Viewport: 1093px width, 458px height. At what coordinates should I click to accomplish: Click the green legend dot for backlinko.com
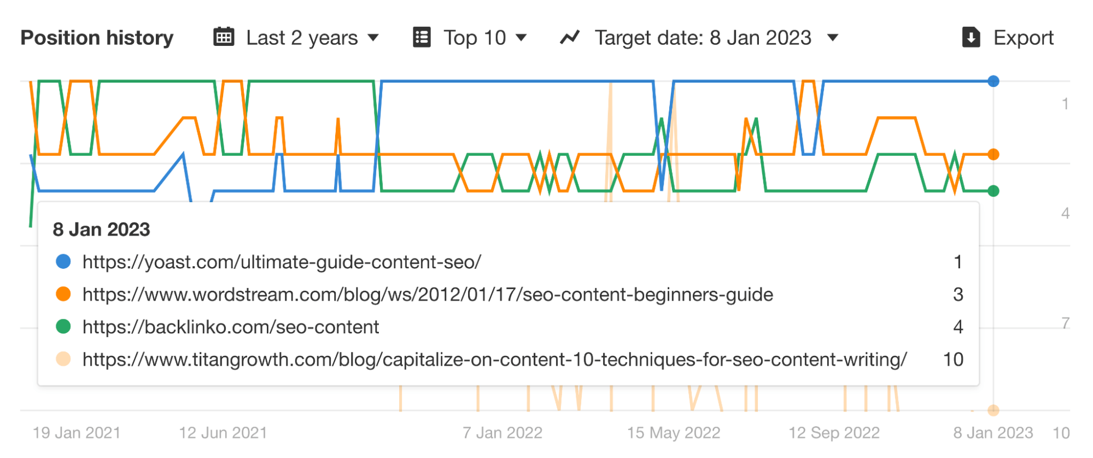point(64,327)
